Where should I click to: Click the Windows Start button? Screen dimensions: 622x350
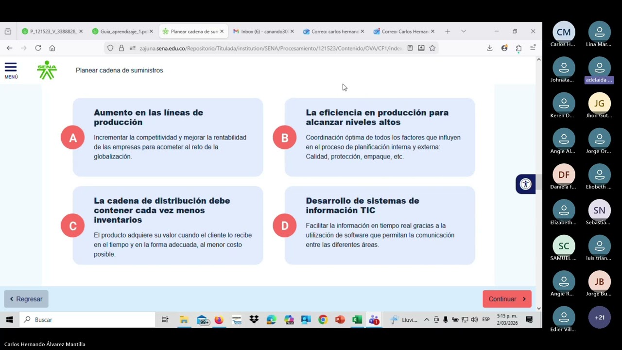coord(9,319)
